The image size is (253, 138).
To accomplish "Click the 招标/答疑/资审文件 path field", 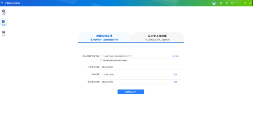I will click(135, 56).
